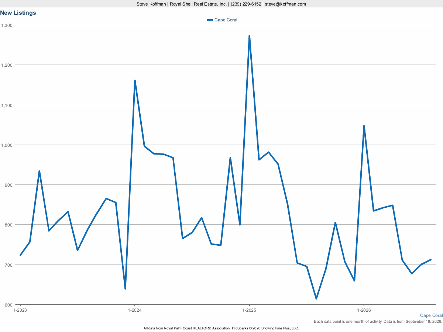Select the 1-2025 x-axis label
Viewport: 443px width, 332px height.
250,310
